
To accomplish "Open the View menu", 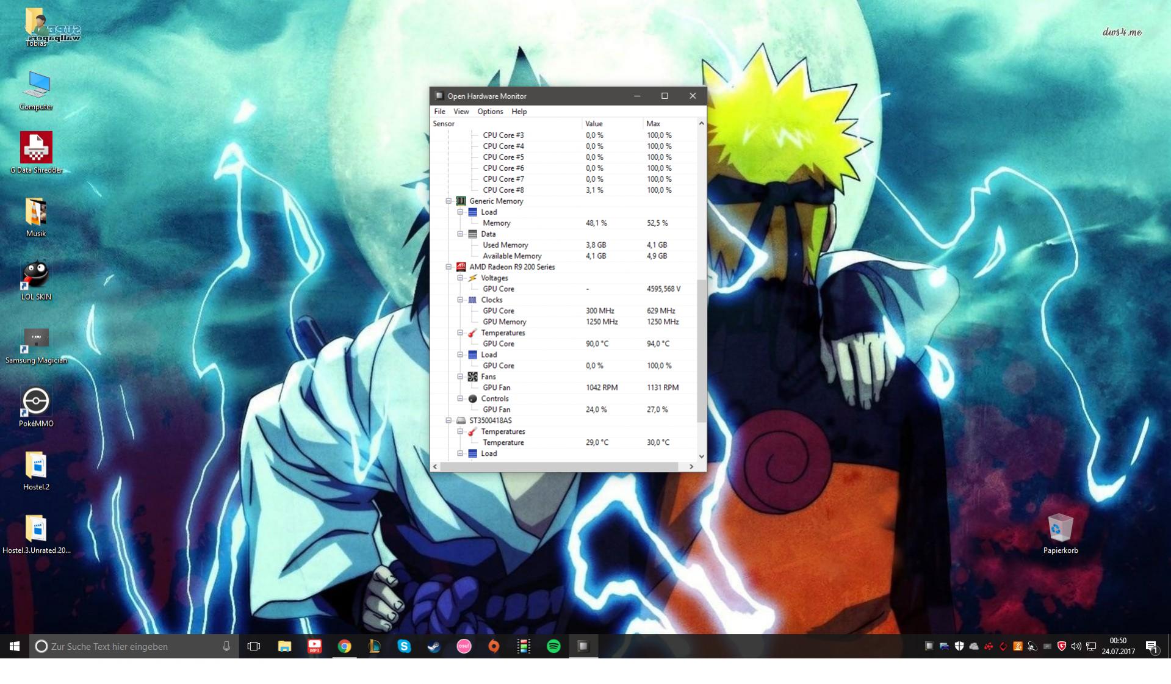I will pyautogui.click(x=461, y=112).
